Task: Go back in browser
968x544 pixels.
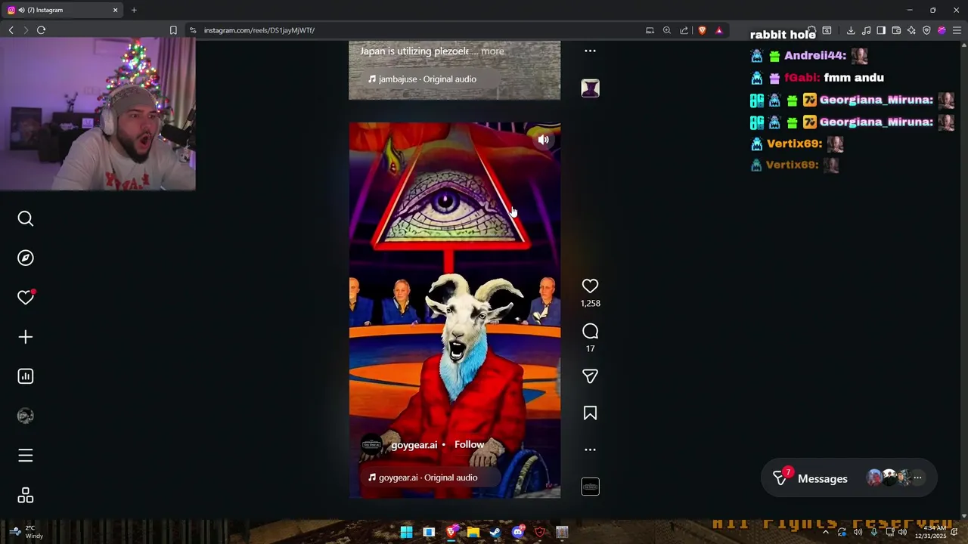Action: coord(11,30)
